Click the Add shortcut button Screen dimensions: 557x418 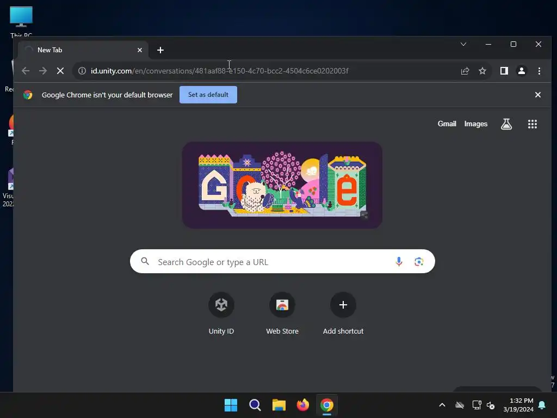pos(343,313)
